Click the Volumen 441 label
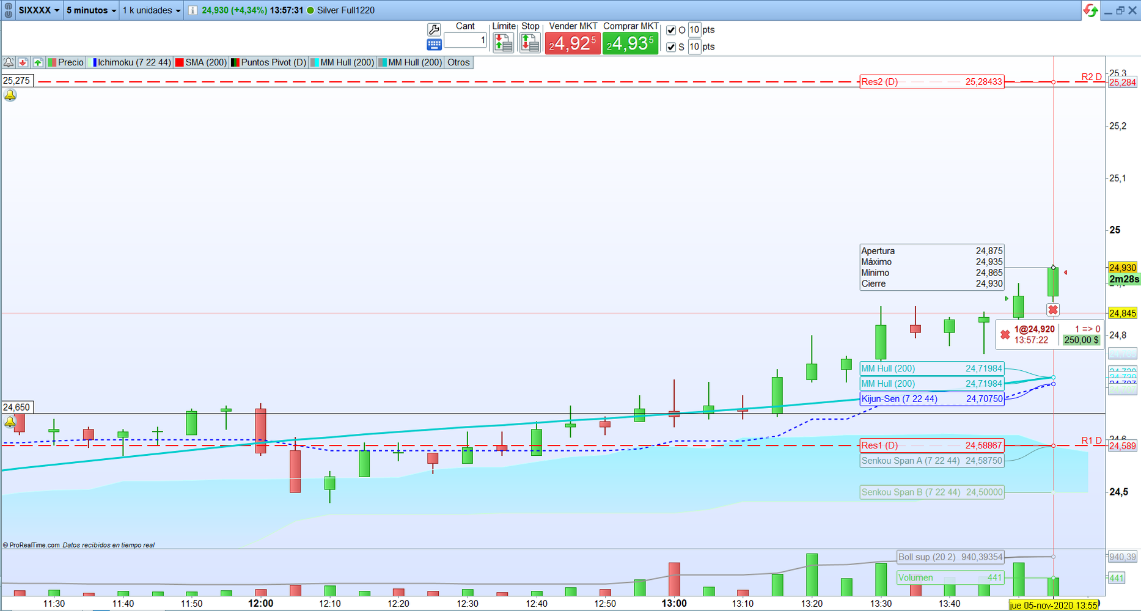Screen dimensions: 1141x611 coord(950,577)
